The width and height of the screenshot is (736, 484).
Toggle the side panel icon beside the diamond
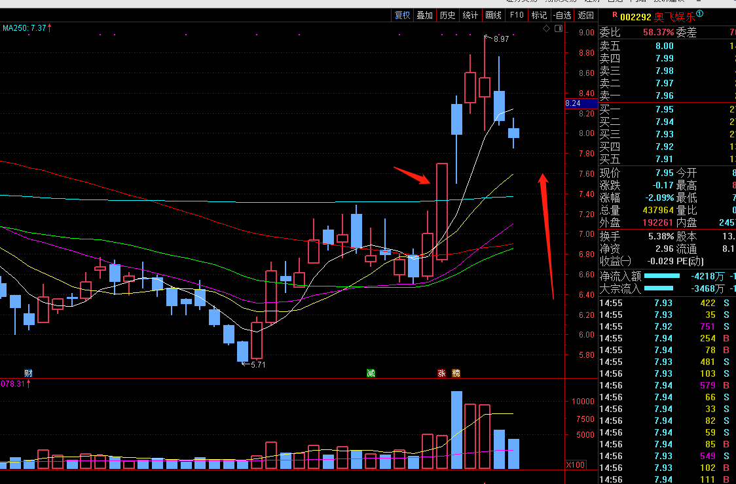pos(558,29)
